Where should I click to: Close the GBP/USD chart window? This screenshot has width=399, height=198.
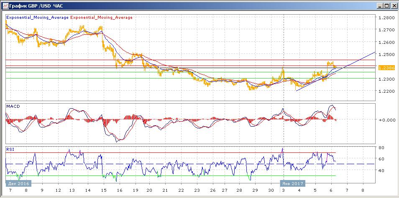[x=394, y=6]
